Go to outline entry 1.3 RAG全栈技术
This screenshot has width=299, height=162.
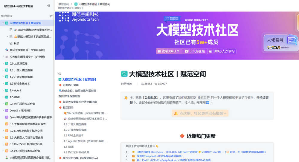[x=74, y=135]
